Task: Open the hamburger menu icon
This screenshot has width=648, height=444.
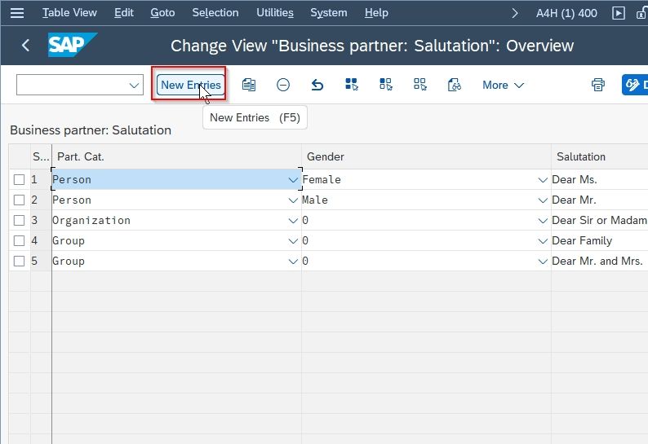Action: point(17,13)
